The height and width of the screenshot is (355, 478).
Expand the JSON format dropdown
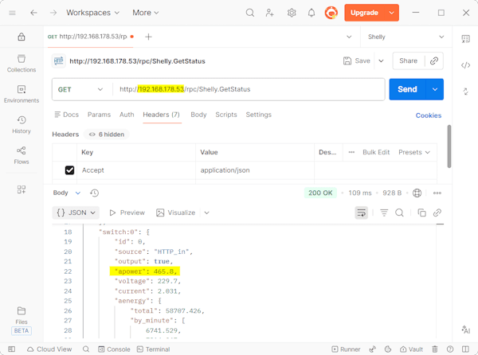click(x=76, y=213)
